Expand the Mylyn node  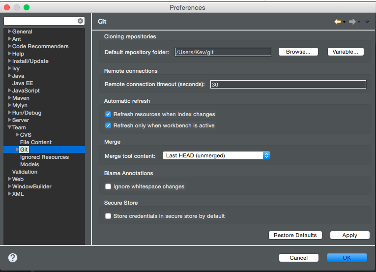pos(10,105)
